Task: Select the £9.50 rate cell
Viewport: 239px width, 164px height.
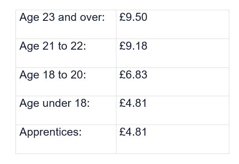Action: (173, 24)
